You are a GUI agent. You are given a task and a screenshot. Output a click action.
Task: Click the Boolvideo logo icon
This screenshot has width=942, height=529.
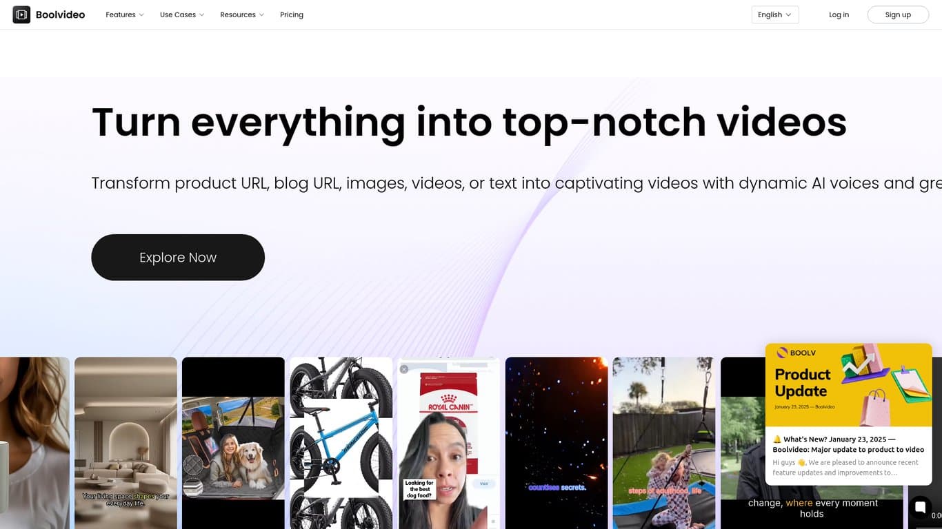coord(21,14)
